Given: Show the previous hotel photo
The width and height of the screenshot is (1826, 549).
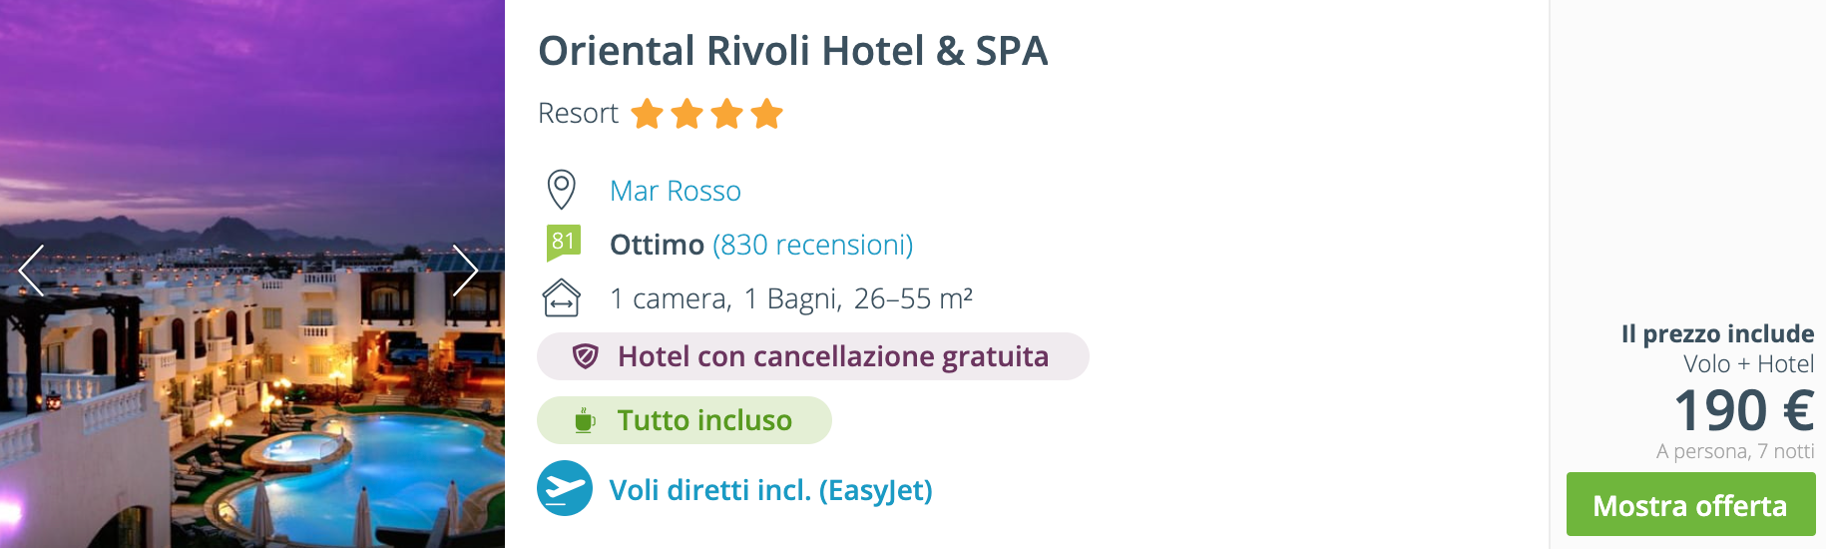Looking at the screenshot, I should (31, 271).
